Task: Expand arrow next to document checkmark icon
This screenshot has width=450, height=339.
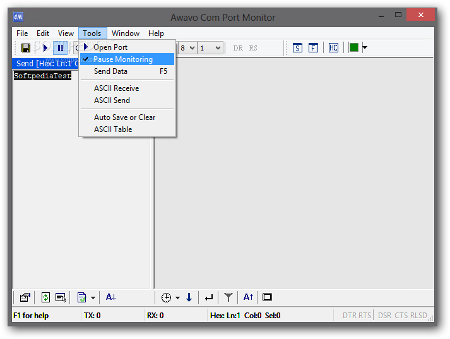Action: 93,298
